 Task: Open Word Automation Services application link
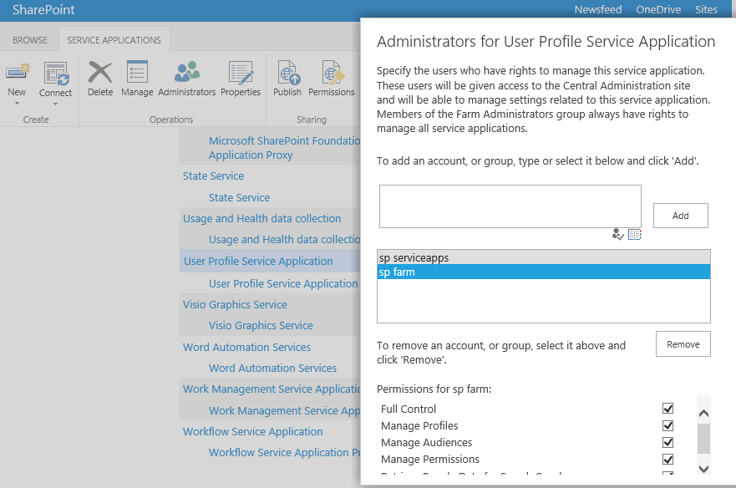point(247,348)
